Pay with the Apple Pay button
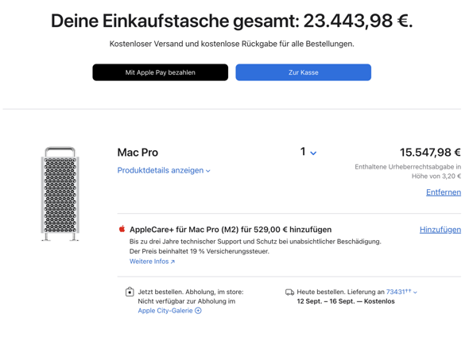Viewport: 469px width, 345px height. tap(160, 72)
